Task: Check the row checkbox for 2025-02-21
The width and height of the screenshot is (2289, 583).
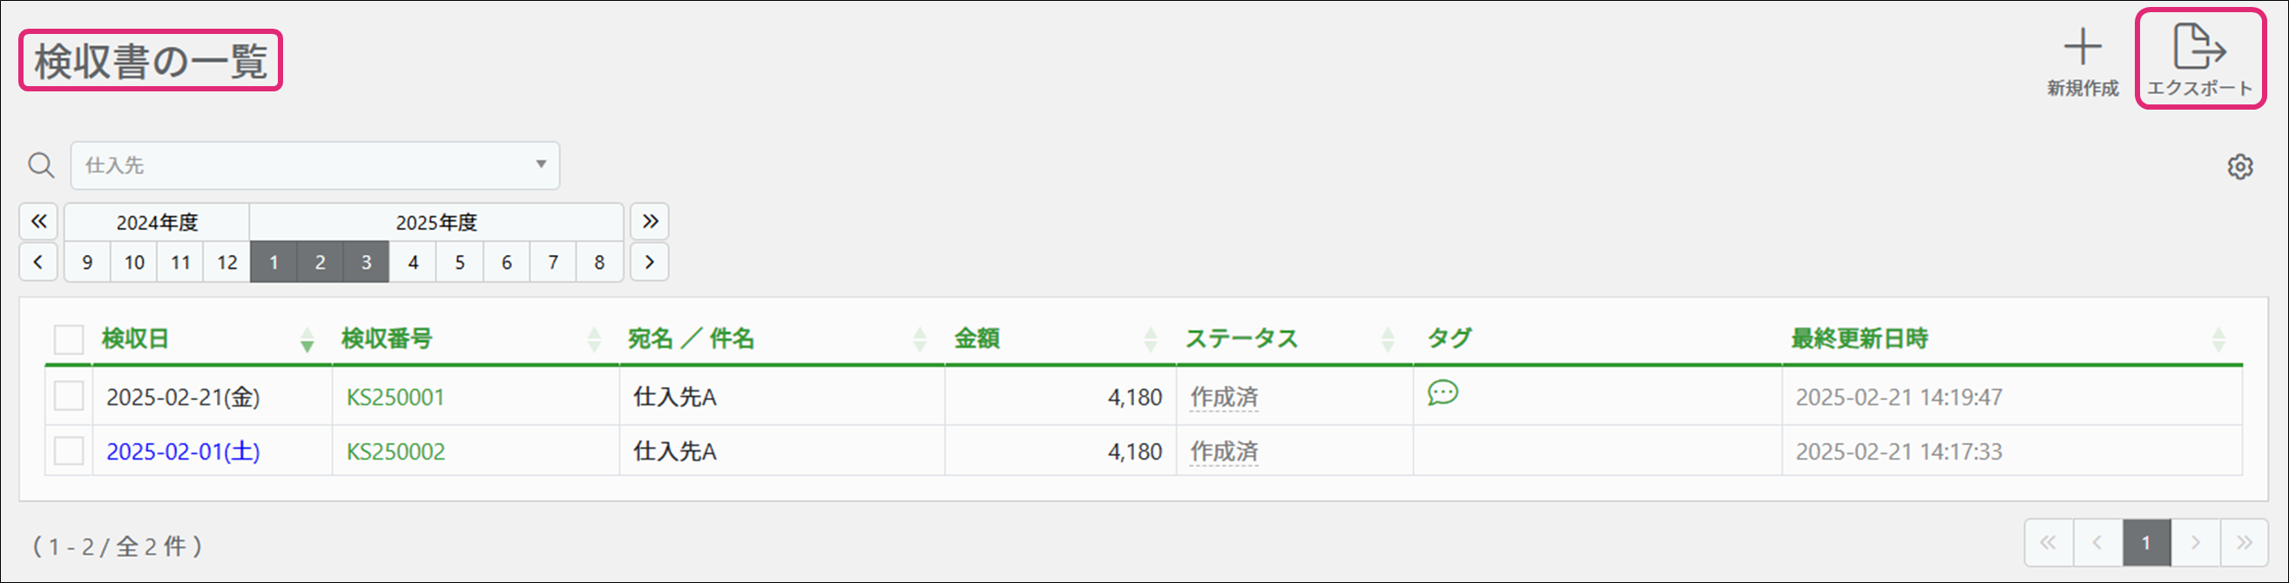Action: click(69, 396)
